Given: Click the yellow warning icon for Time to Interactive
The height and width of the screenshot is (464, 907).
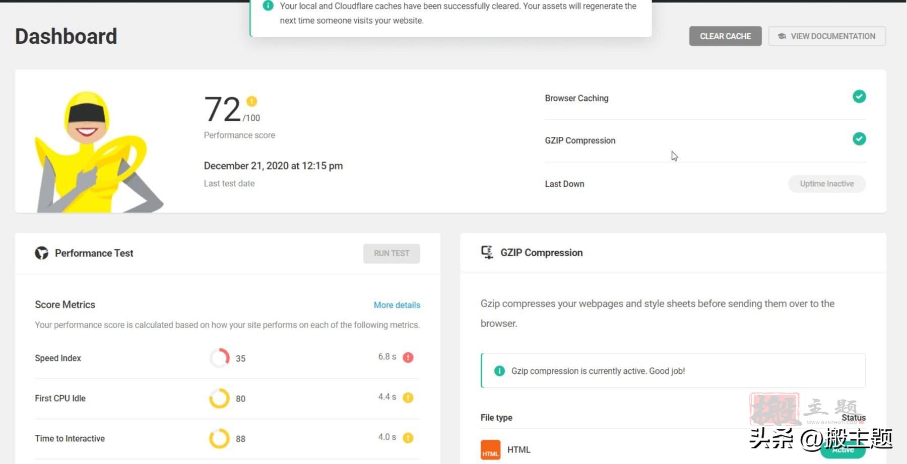Looking at the screenshot, I should pyautogui.click(x=408, y=438).
